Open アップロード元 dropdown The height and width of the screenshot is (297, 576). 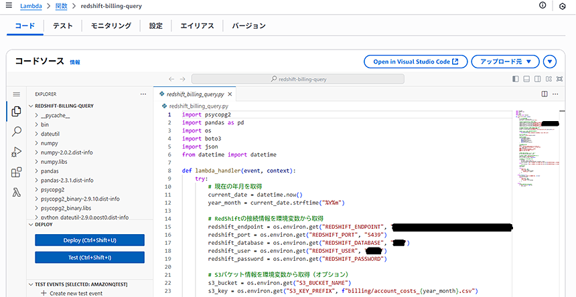coord(506,62)
